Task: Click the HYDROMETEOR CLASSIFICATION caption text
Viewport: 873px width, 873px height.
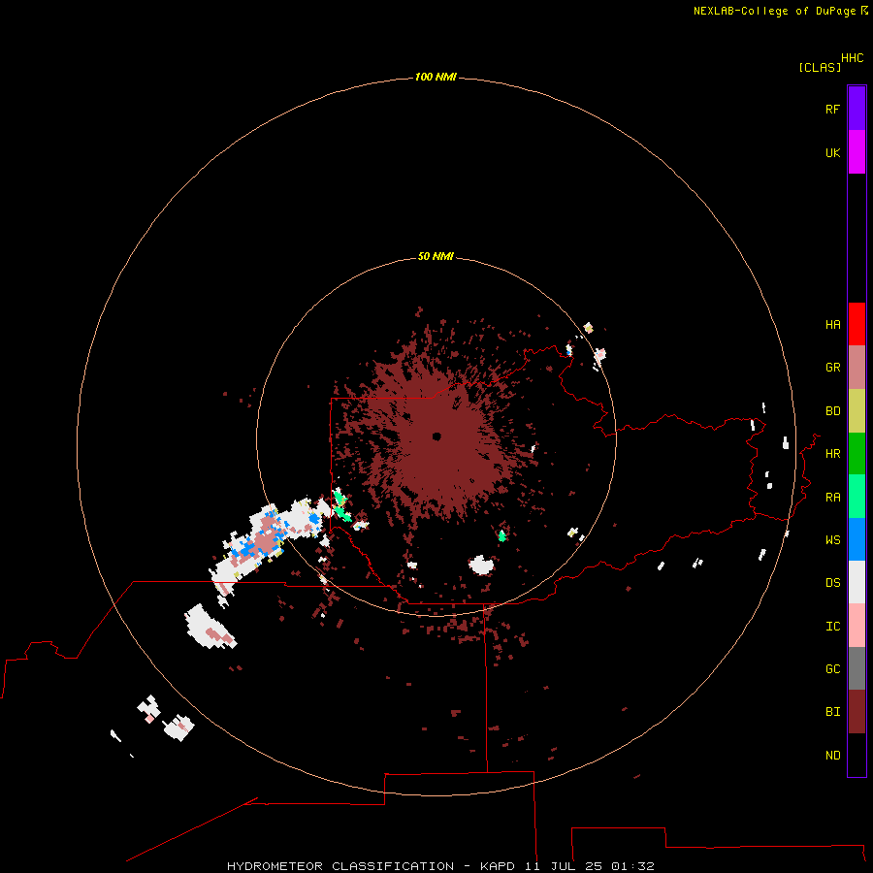Action: [340, 866]
